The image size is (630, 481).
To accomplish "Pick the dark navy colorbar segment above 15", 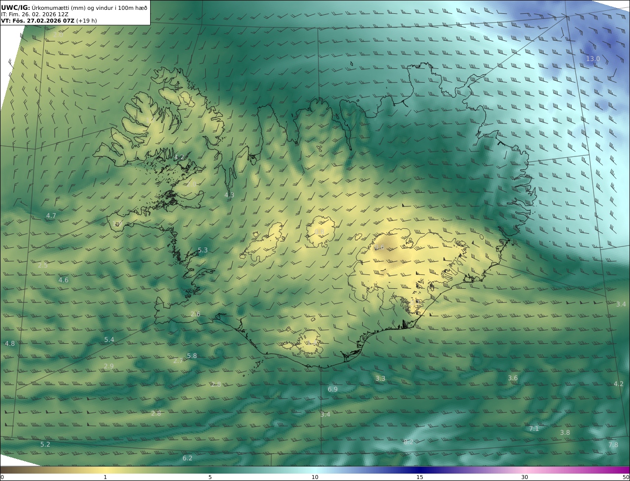I will pos(420,470).
